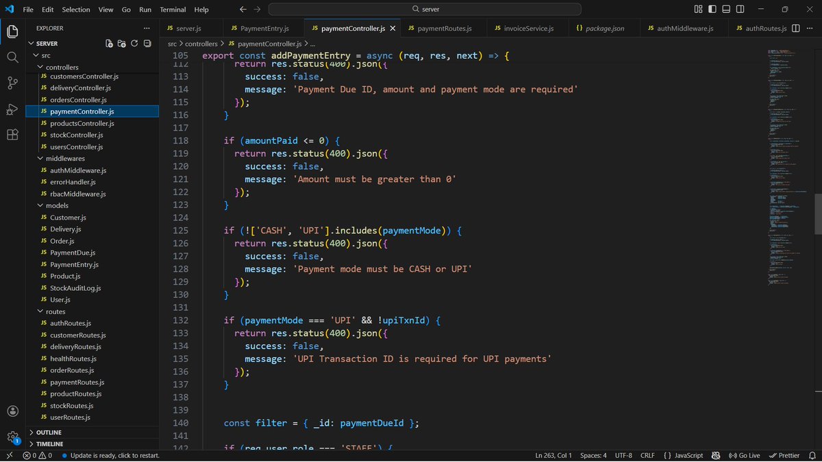Open the Search view in activity bar
822x462 pixels.
tap(12, 57)
